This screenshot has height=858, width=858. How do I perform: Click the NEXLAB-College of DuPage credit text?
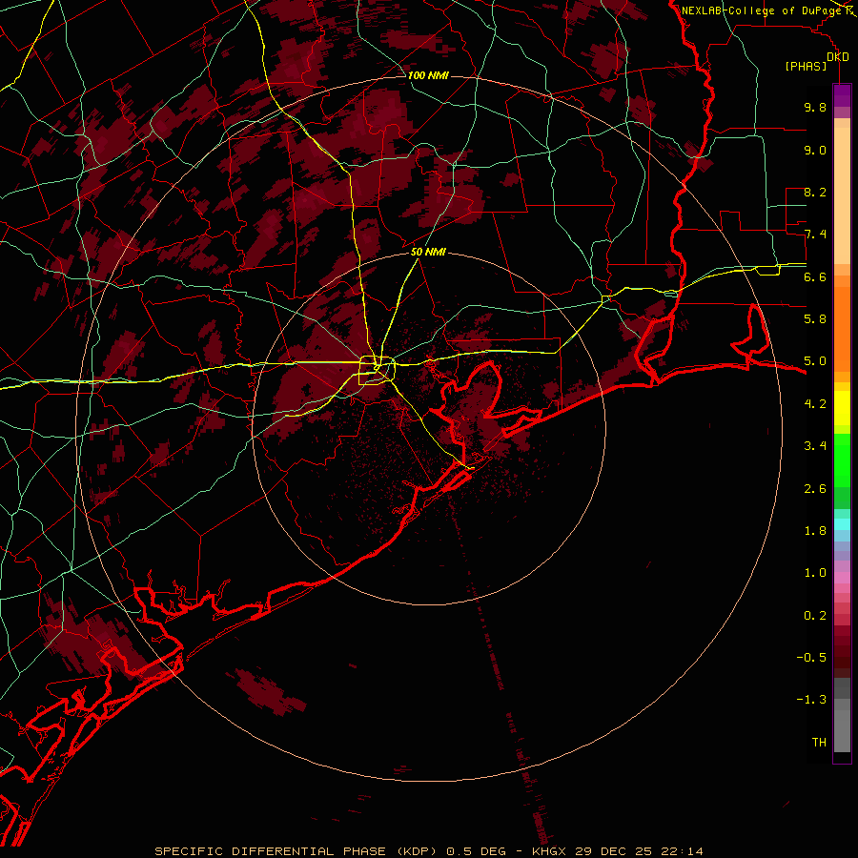tap(761, 10)
